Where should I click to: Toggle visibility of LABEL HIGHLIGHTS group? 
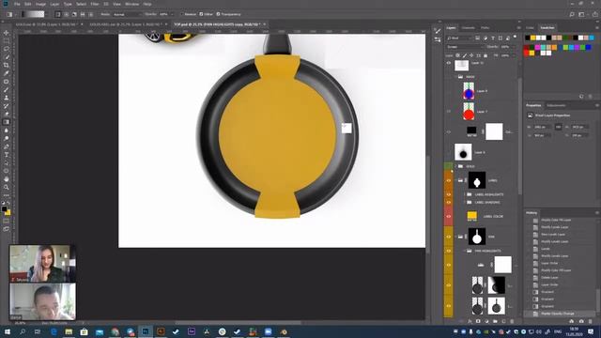[x=448, y=194]
